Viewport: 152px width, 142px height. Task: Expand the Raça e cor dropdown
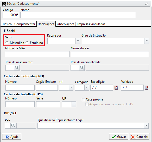click(78, 41)
